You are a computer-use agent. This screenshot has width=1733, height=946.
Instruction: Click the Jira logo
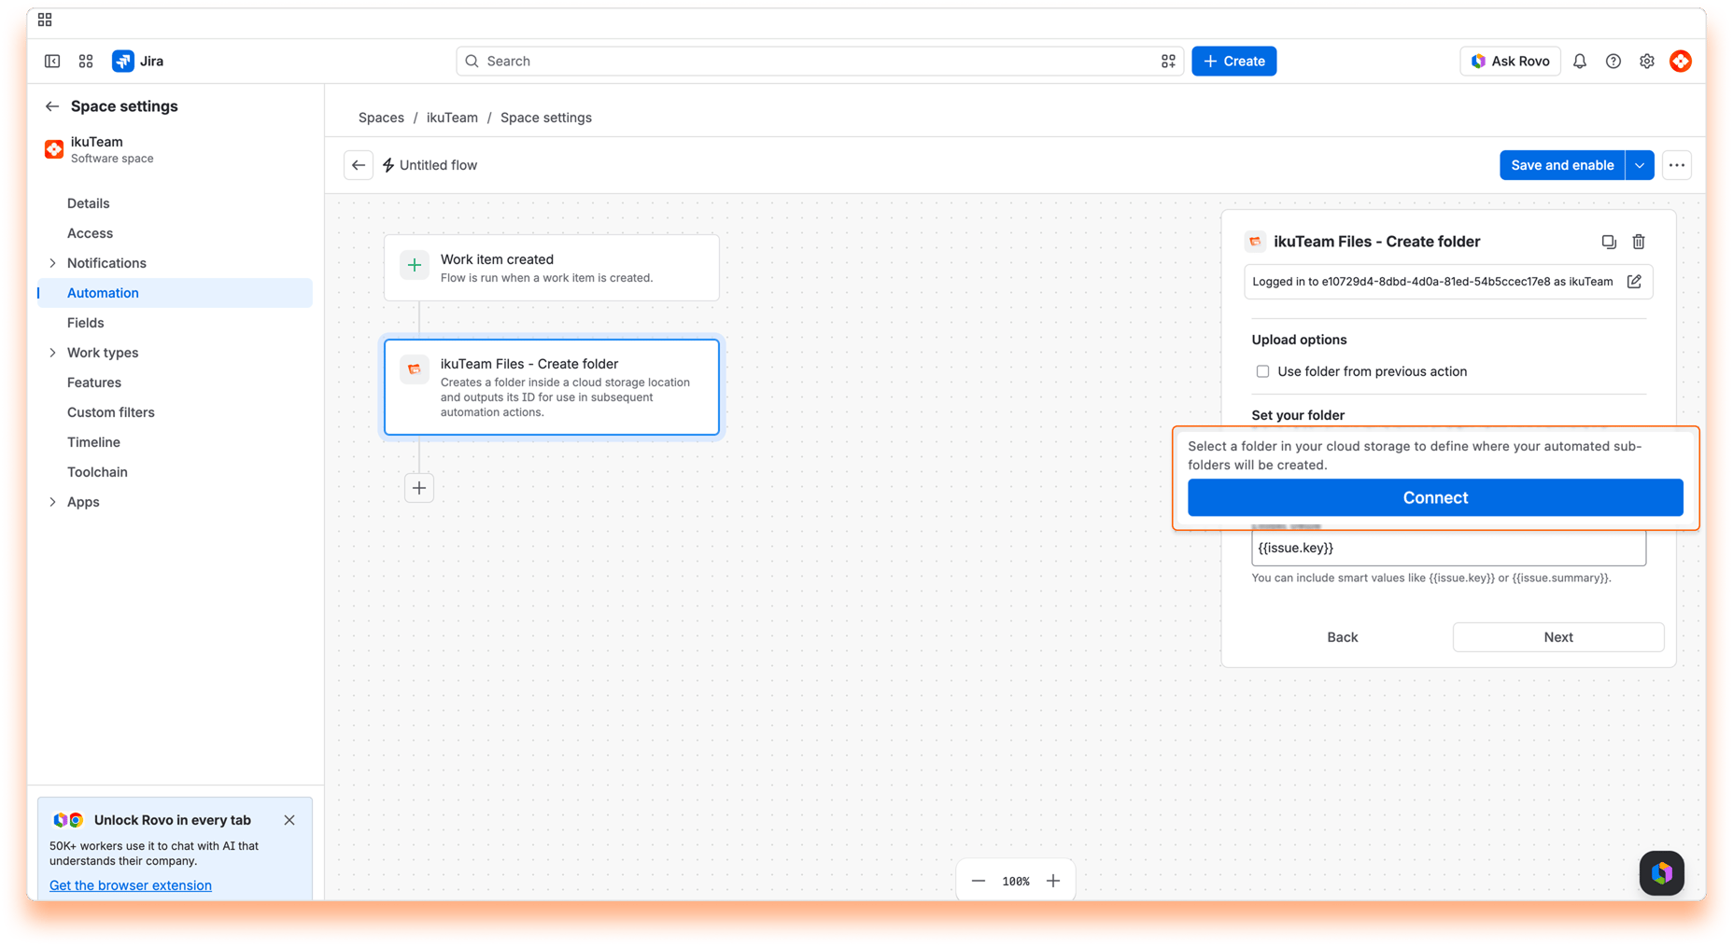point(138,61)
